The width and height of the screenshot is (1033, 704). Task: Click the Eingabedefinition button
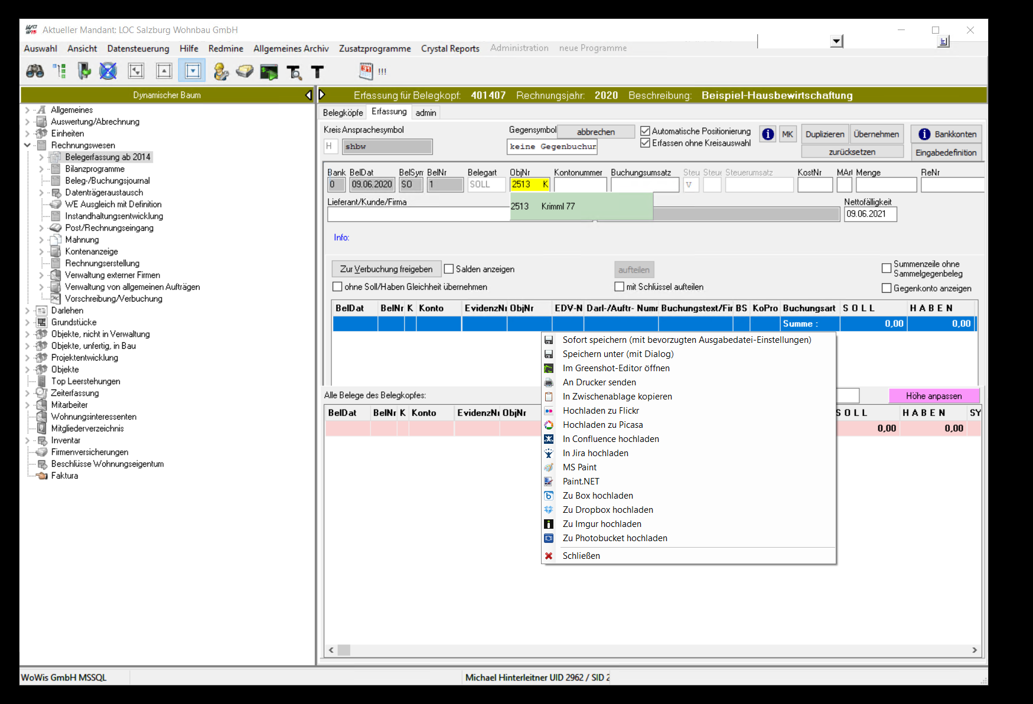tap(946, 152)
